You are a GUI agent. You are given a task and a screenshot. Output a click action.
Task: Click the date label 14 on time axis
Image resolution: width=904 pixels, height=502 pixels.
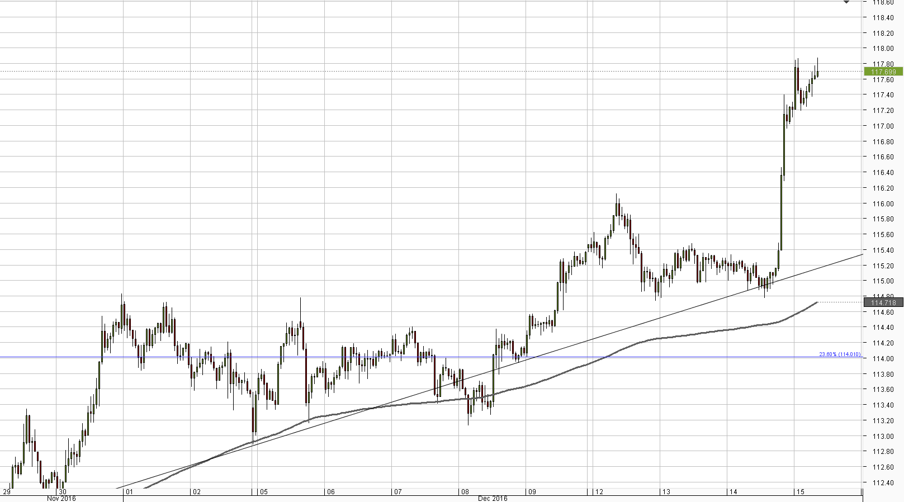[733, 492]
